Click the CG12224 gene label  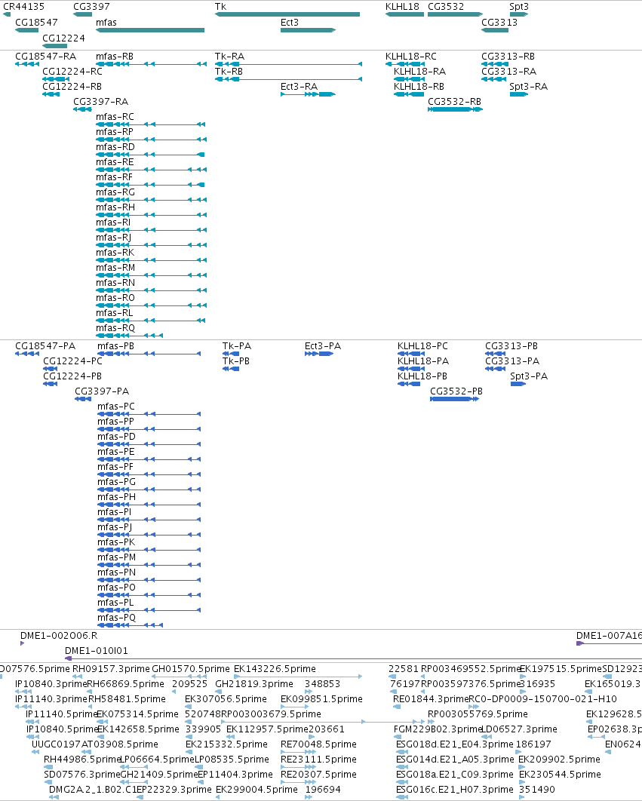pos(63,38)
